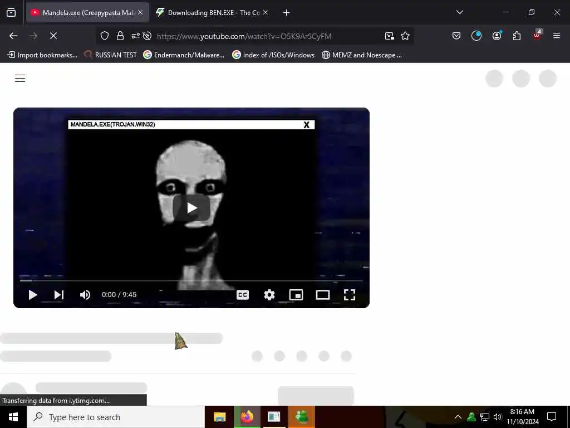Viewport: 570px width, 428px height.
Task: Open the white window app in taskbar
Action: [274, 417]
